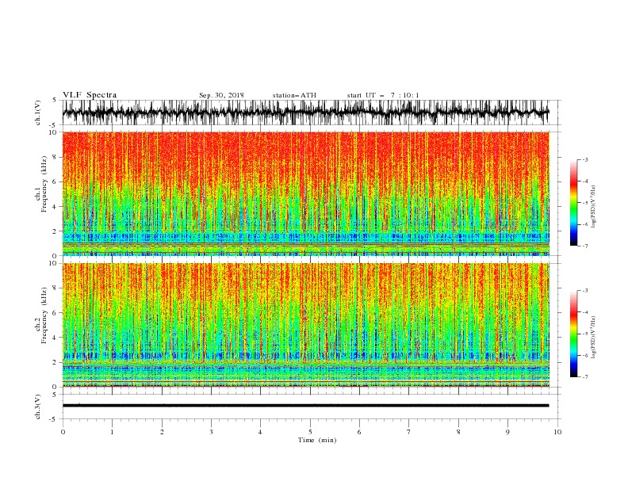Image resolution: width=628 pixels, height=485 pixels.
Task: Click the time axis tick label "1"
Action: (112, 432)
